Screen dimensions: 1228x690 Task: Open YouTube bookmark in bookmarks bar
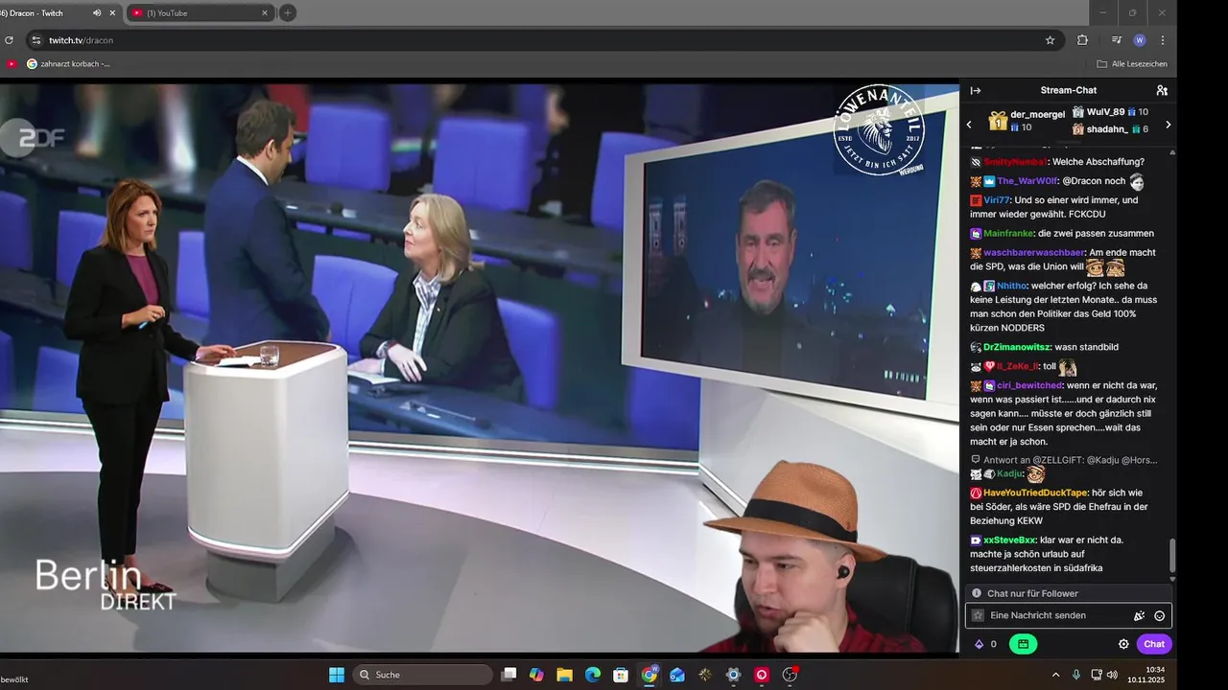click(x=12, y=64)
